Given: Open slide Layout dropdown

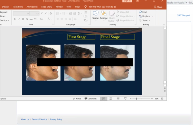Looking at the screenshot, I should 4,12.
